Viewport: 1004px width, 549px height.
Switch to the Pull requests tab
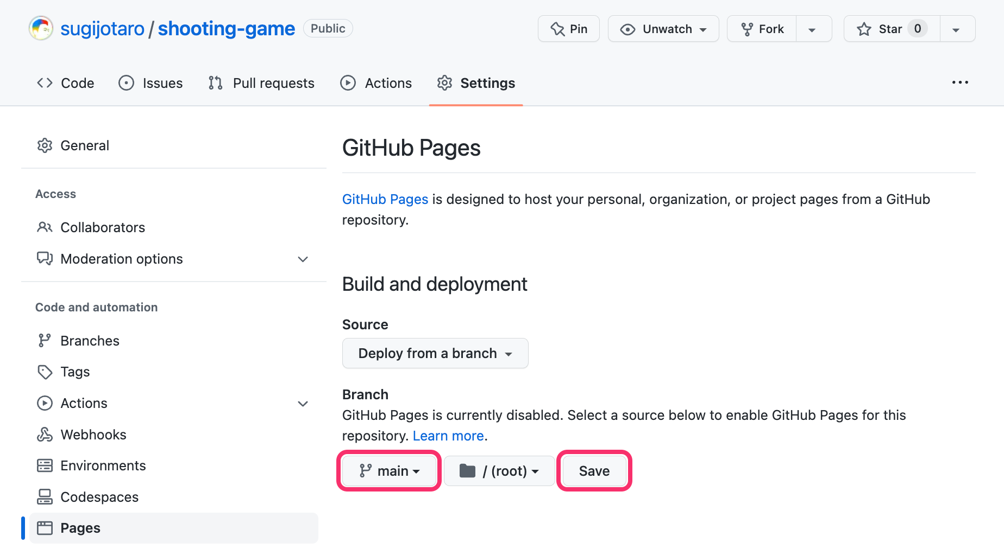261,83
